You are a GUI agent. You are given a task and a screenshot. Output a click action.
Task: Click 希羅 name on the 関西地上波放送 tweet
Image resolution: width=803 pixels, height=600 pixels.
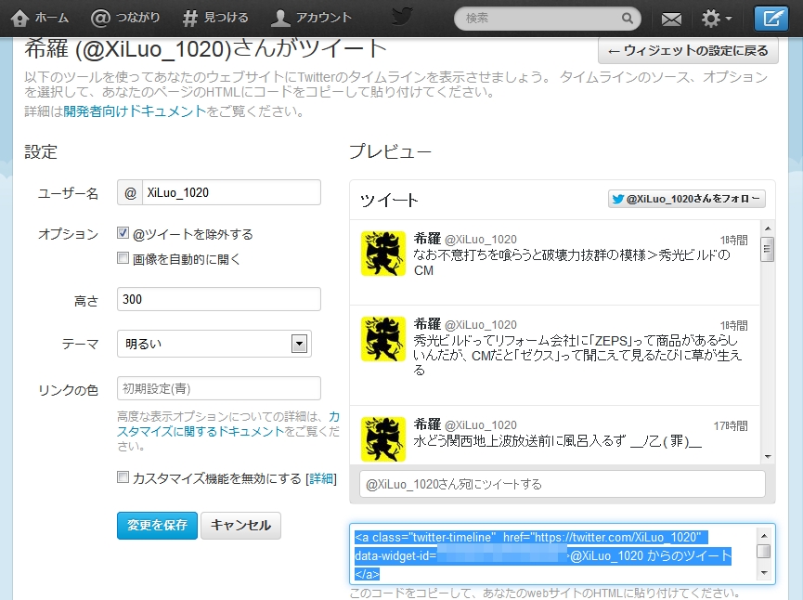click(427, 424)
